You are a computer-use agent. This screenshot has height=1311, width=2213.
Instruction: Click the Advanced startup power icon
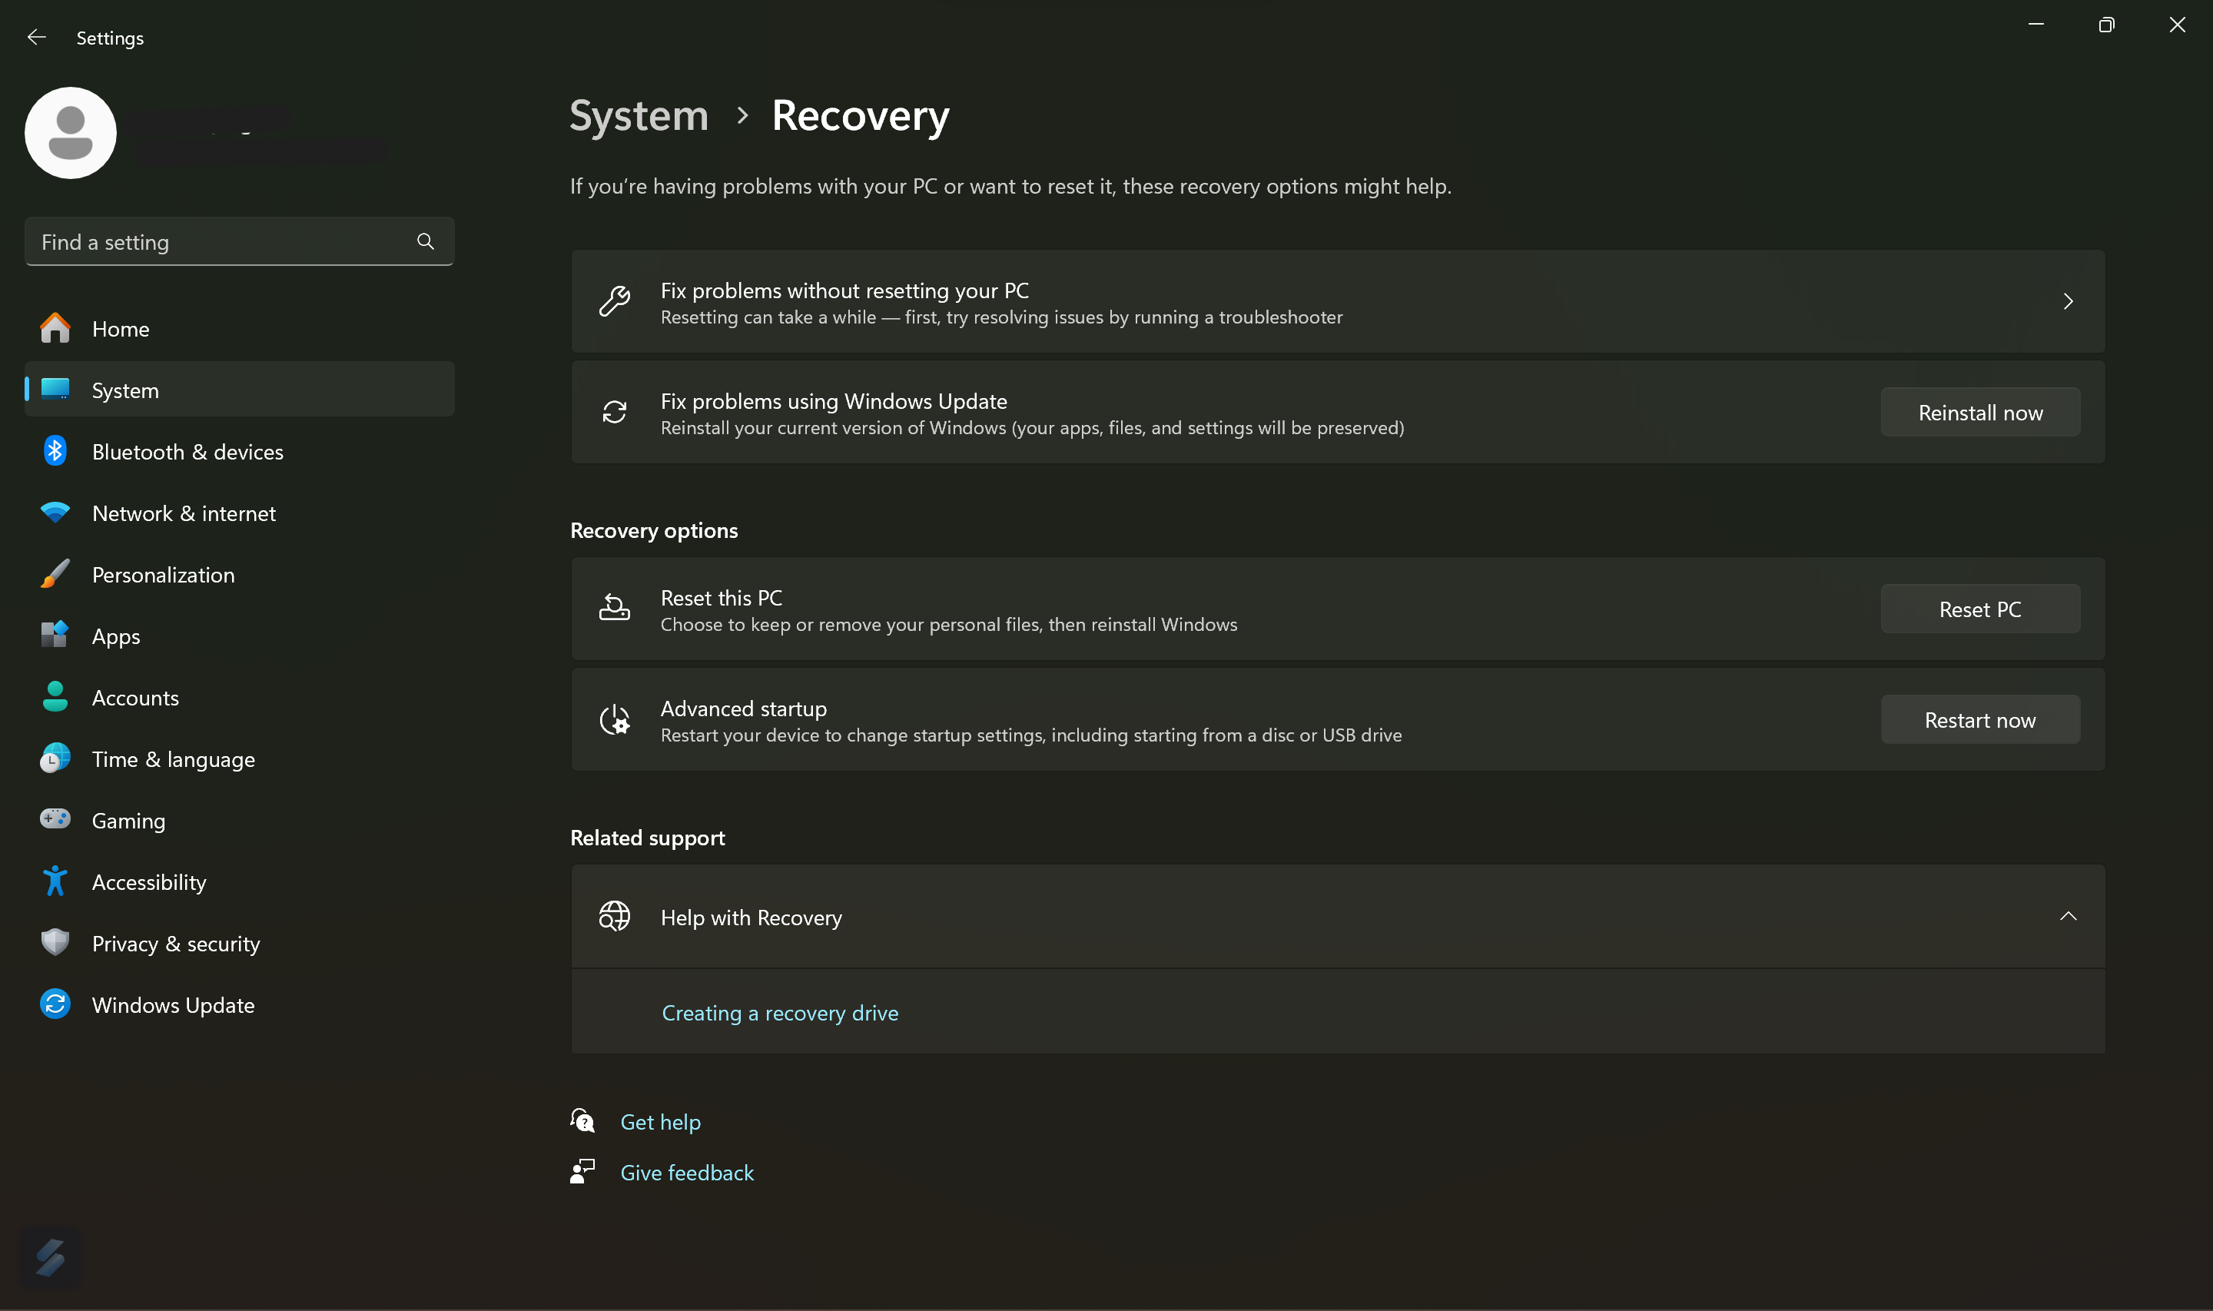pyautogui.click(x=615, y=719)
